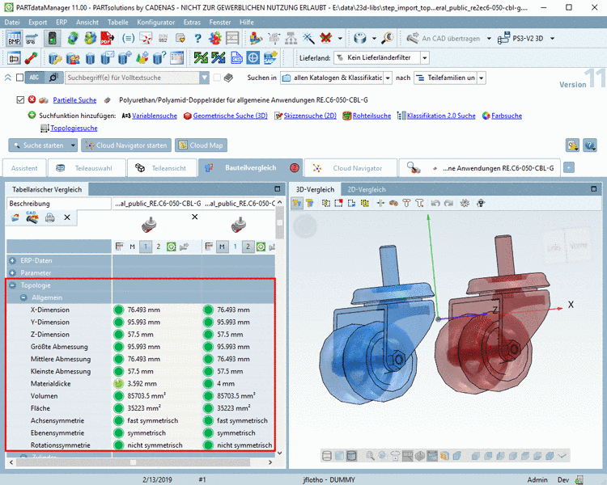Click the search help globe icon at right
Screen dimensions: 607x485
click(589, 145)
